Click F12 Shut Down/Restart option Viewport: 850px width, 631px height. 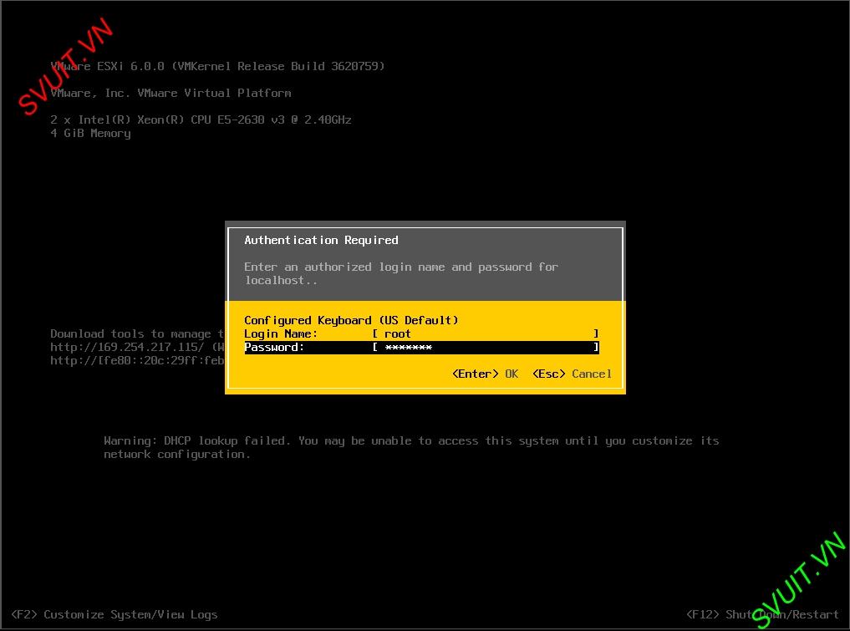pos(762,614)
